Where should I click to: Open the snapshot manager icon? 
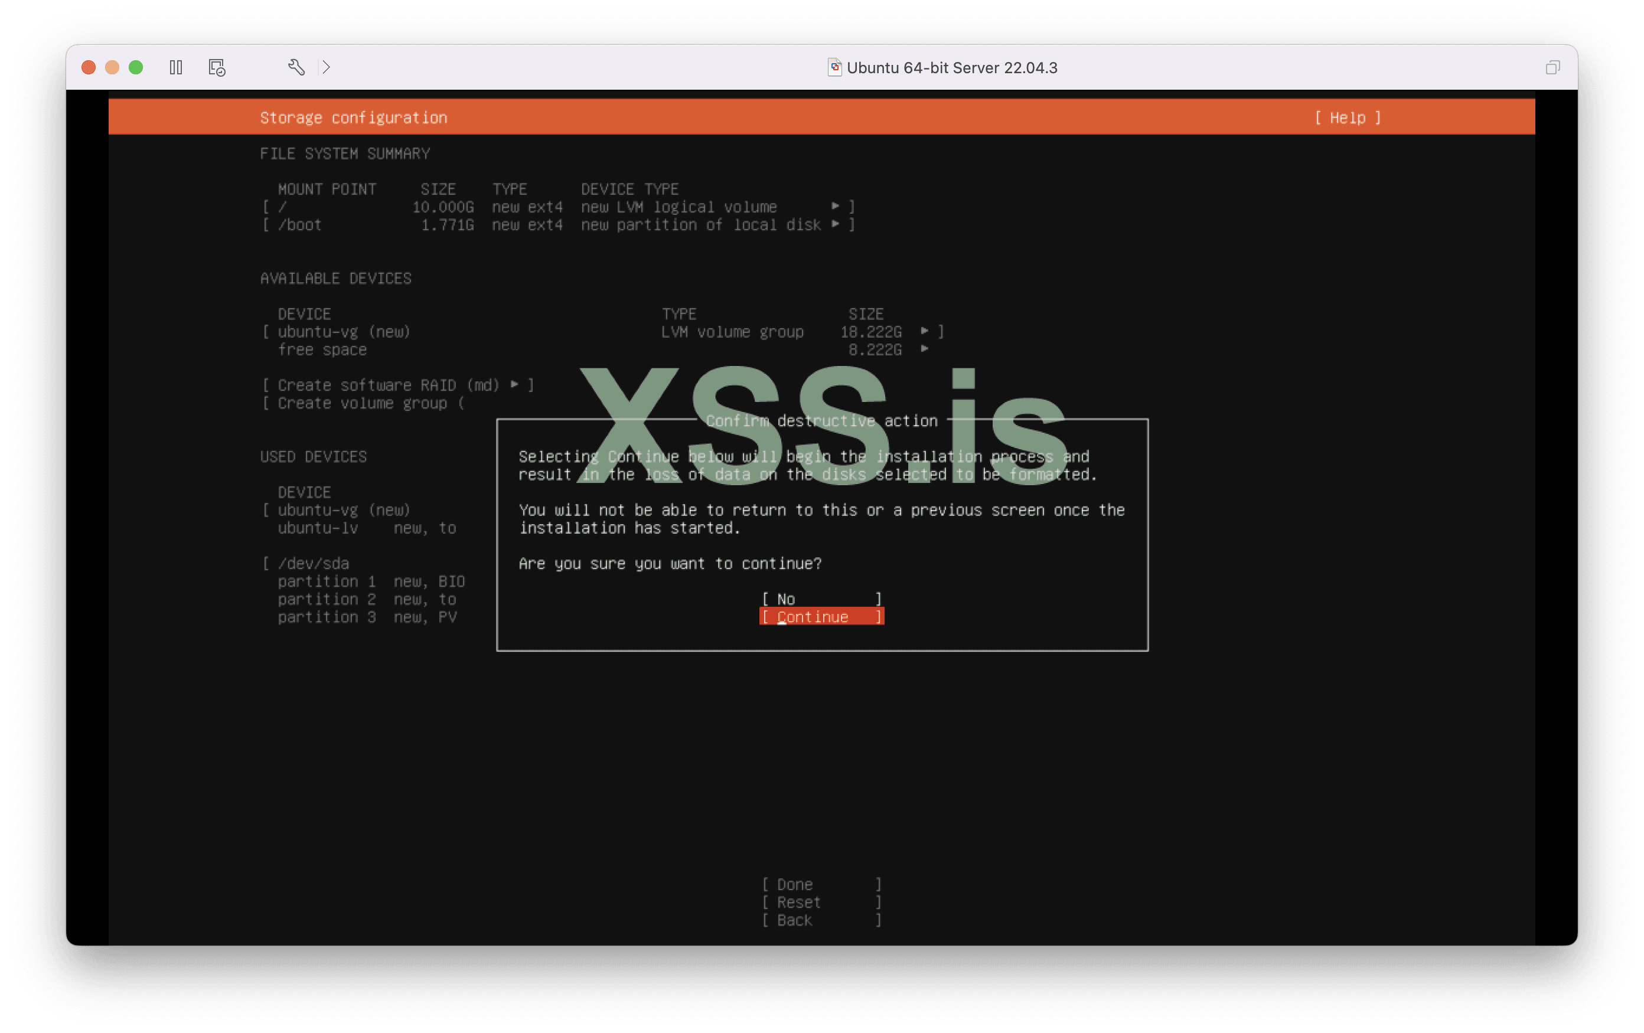(x=217, y=67)
